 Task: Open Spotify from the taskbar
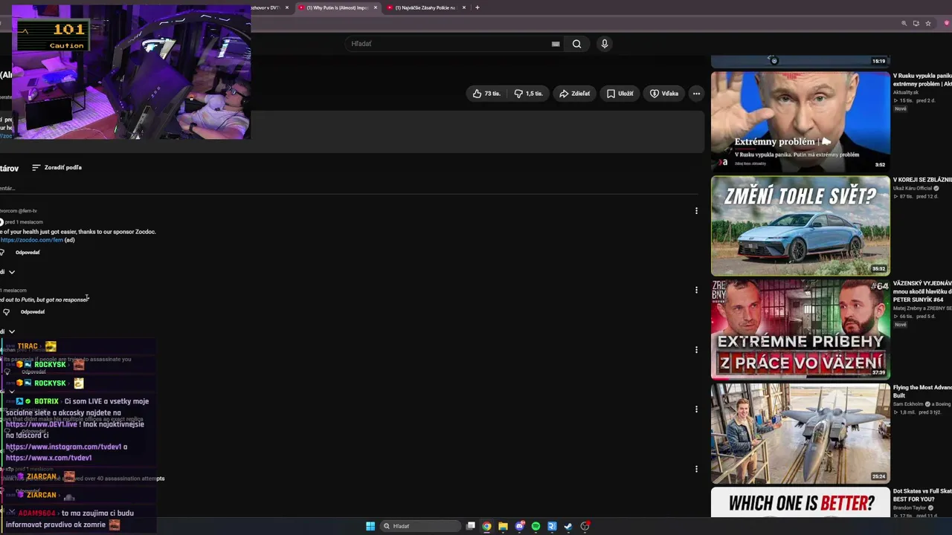535,526
